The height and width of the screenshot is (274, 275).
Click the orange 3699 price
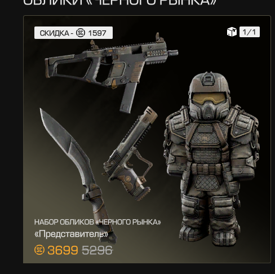tap(63, 250)
